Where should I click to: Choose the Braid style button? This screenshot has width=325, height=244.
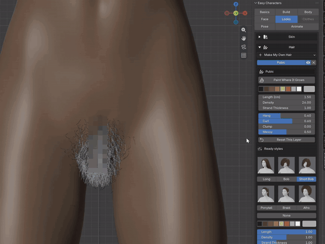(x=286, y=208)
